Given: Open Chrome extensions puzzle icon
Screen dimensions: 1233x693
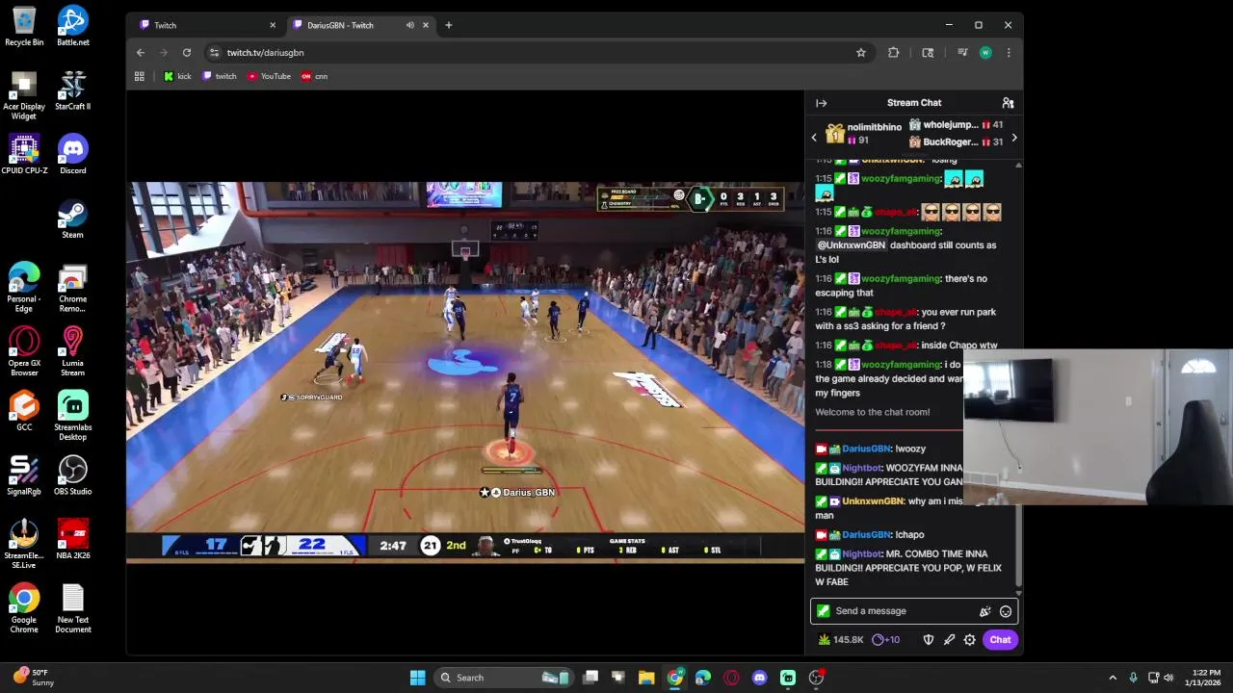Looking at the screenshot, I should pos(893,53).
